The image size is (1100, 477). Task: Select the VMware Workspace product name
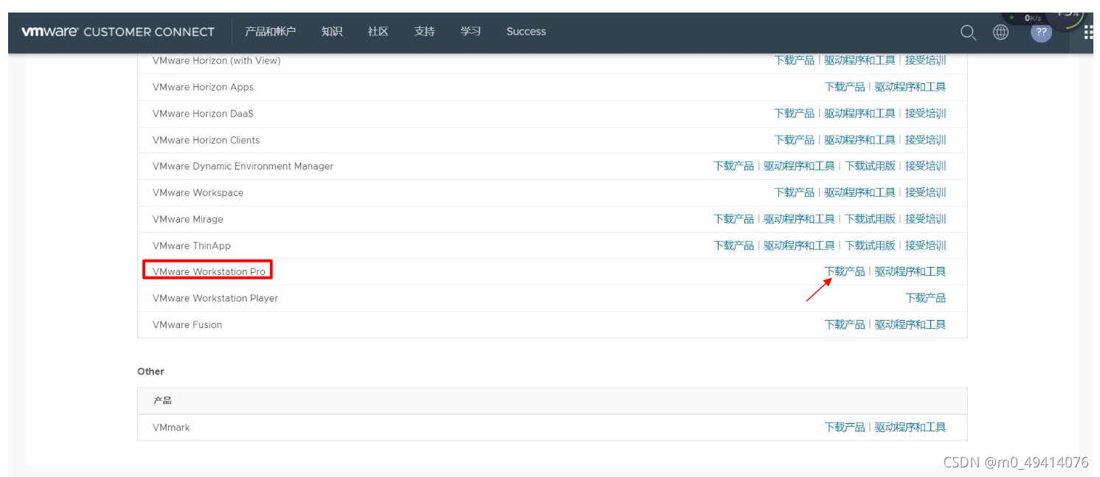pos(198,192)
